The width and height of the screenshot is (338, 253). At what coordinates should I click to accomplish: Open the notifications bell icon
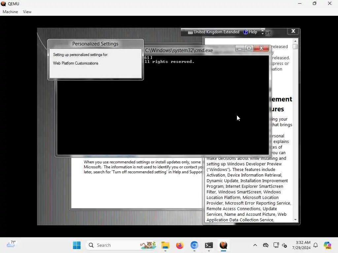[x=316, y=245]
